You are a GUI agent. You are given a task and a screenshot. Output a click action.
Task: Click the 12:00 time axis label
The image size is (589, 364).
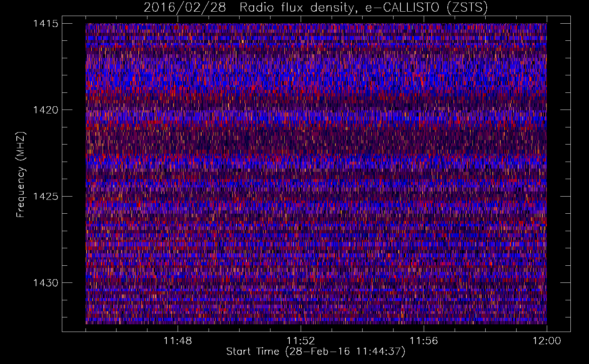[547, 341]
